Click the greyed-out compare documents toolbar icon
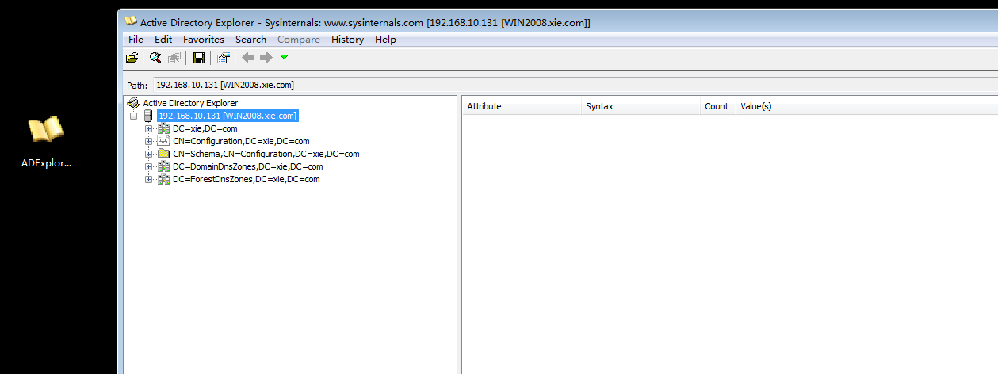Screen dimensions: 998x374 coord(174,58)
